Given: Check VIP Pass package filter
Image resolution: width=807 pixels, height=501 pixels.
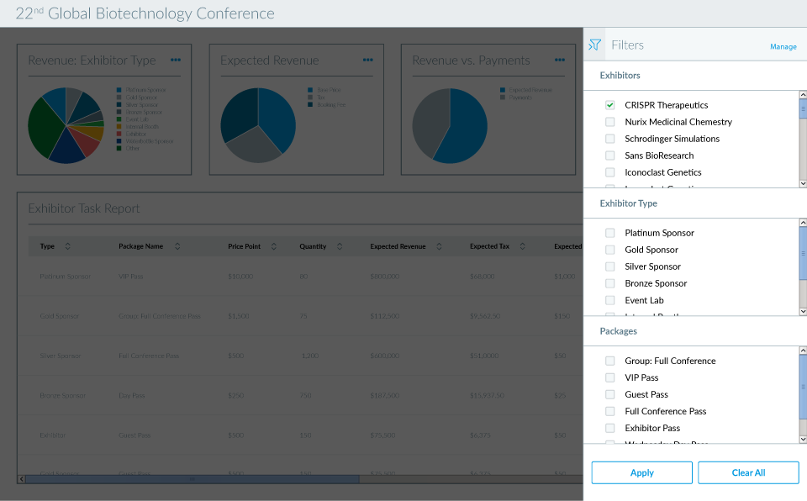Looking at the screenshot, I should (x=610, y=377).
